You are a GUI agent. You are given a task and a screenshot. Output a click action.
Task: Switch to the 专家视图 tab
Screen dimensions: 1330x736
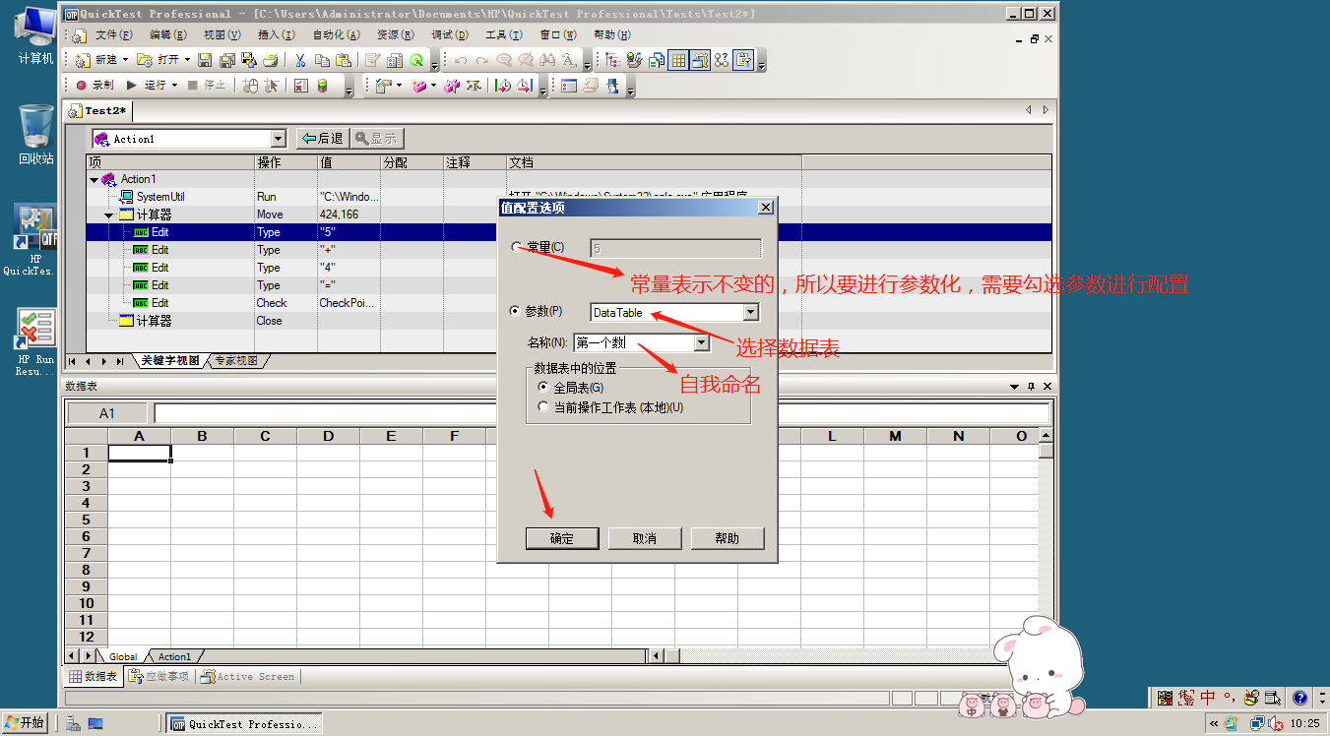[x=236, y=361]
